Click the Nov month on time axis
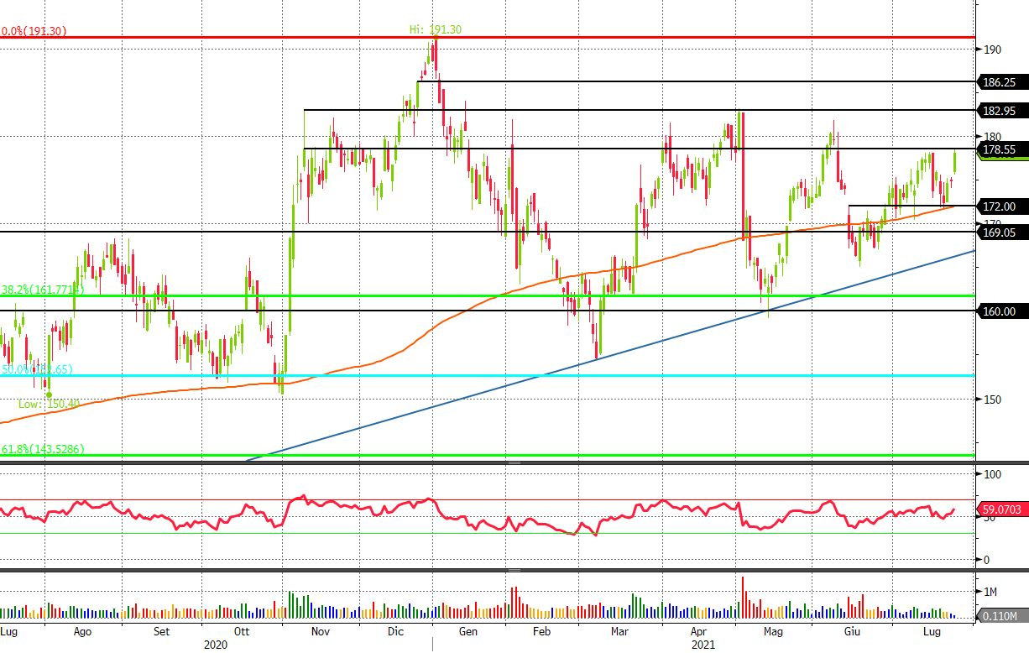Image resolution: width=1029 pixels, height=653 pixels. pos(322,631)
